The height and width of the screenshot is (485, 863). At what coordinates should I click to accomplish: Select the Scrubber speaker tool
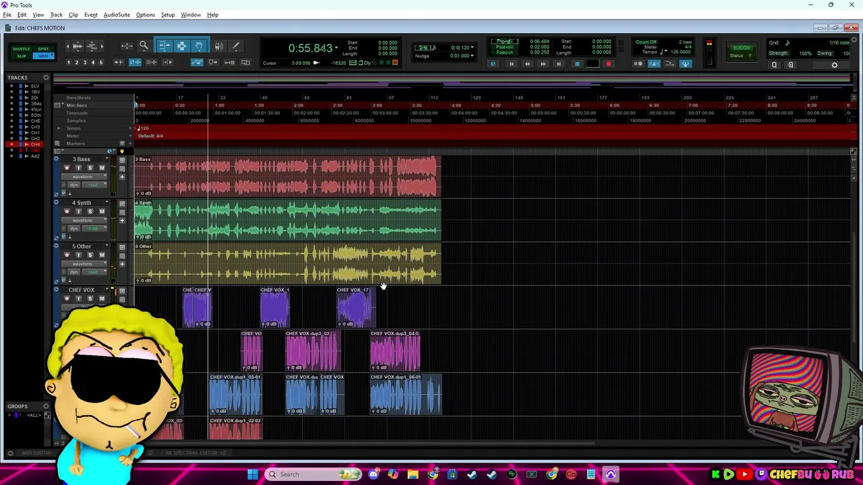click(x=218, y=46)
